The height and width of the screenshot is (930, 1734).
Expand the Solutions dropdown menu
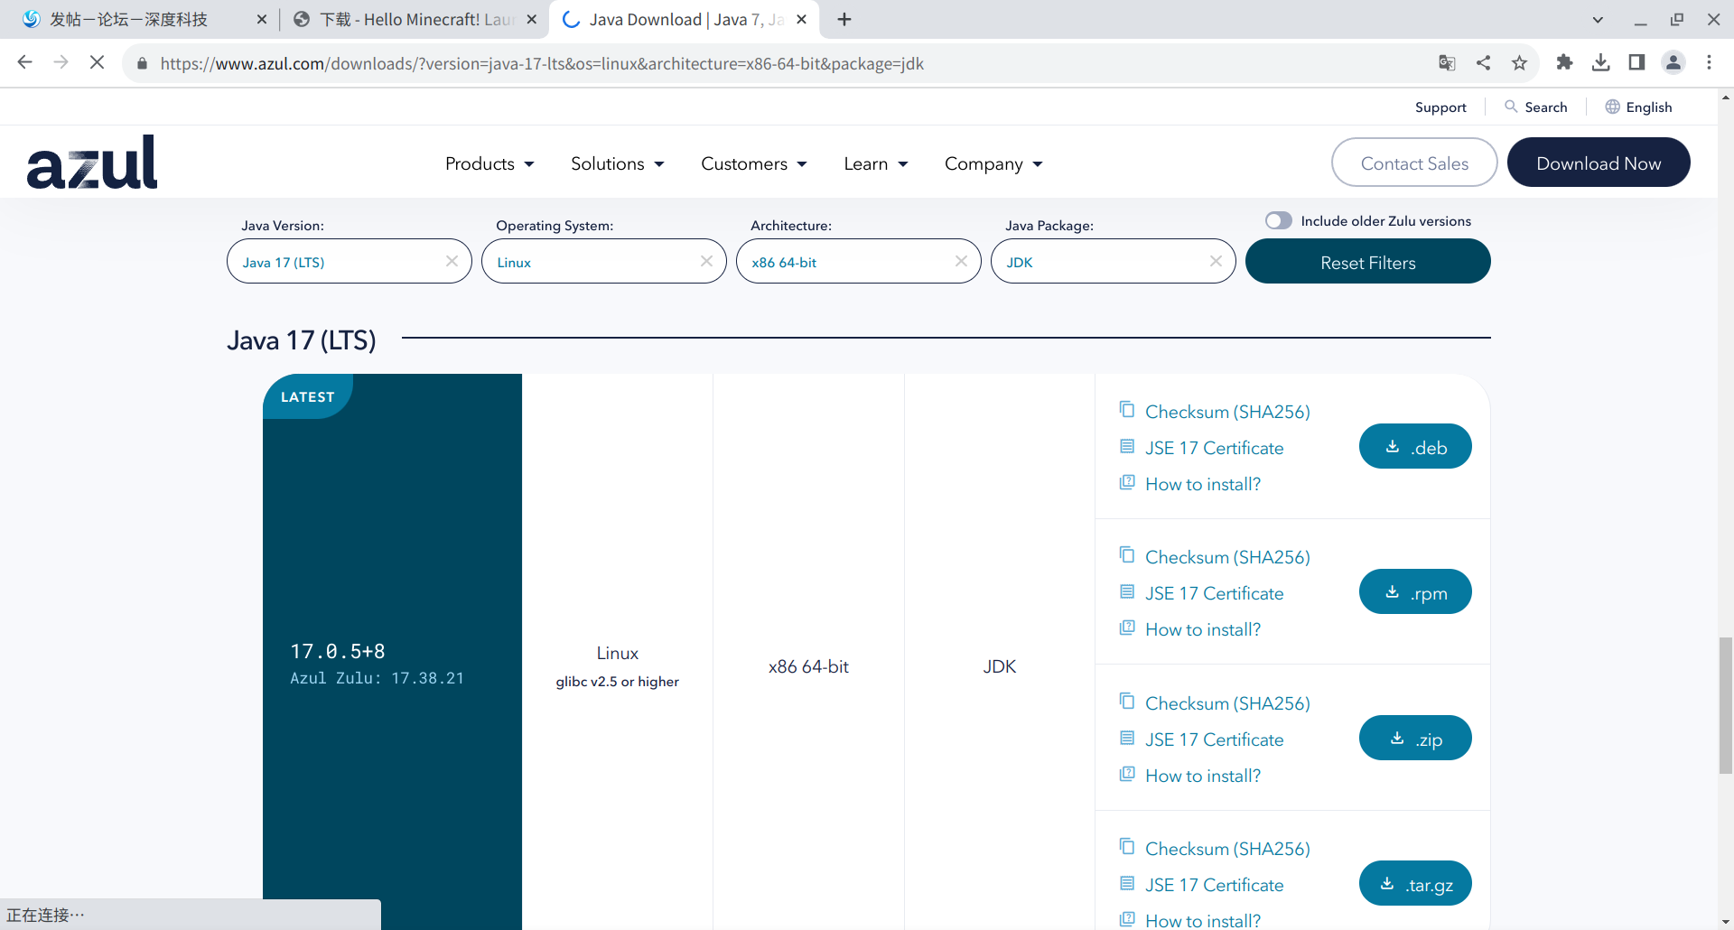618,164
